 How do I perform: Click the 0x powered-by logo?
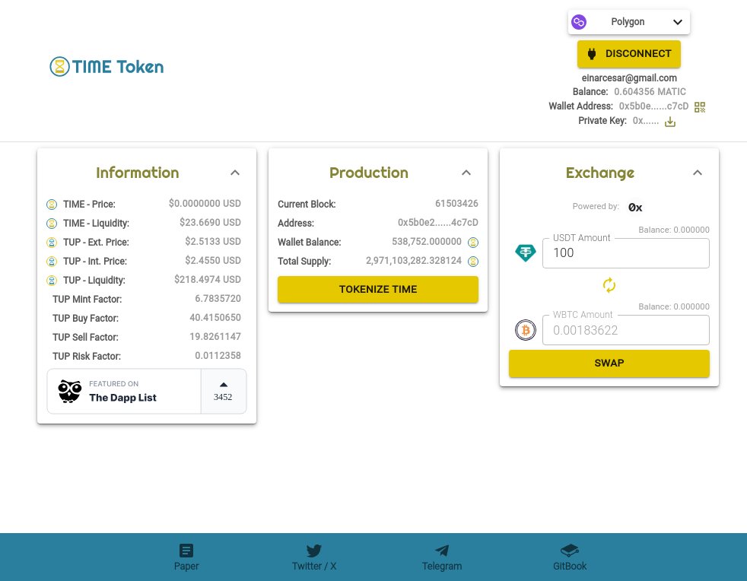tap(635, 207)
